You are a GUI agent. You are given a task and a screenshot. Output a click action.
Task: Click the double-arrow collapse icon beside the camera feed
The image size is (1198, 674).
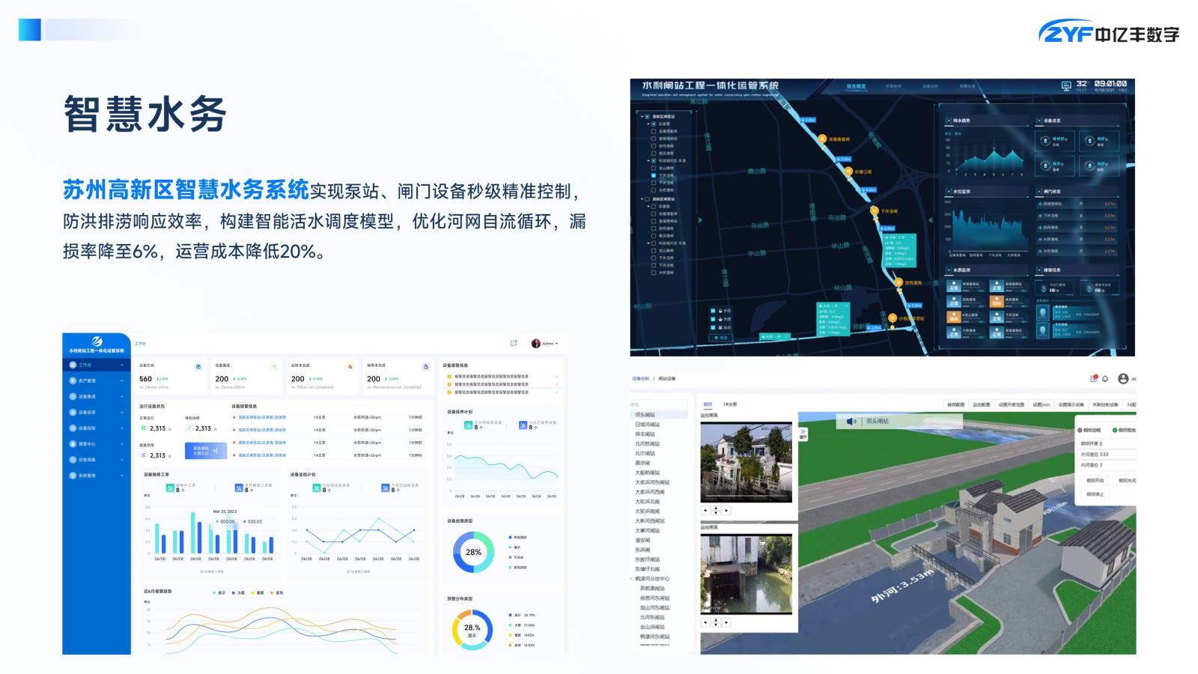tap(803, 432)
